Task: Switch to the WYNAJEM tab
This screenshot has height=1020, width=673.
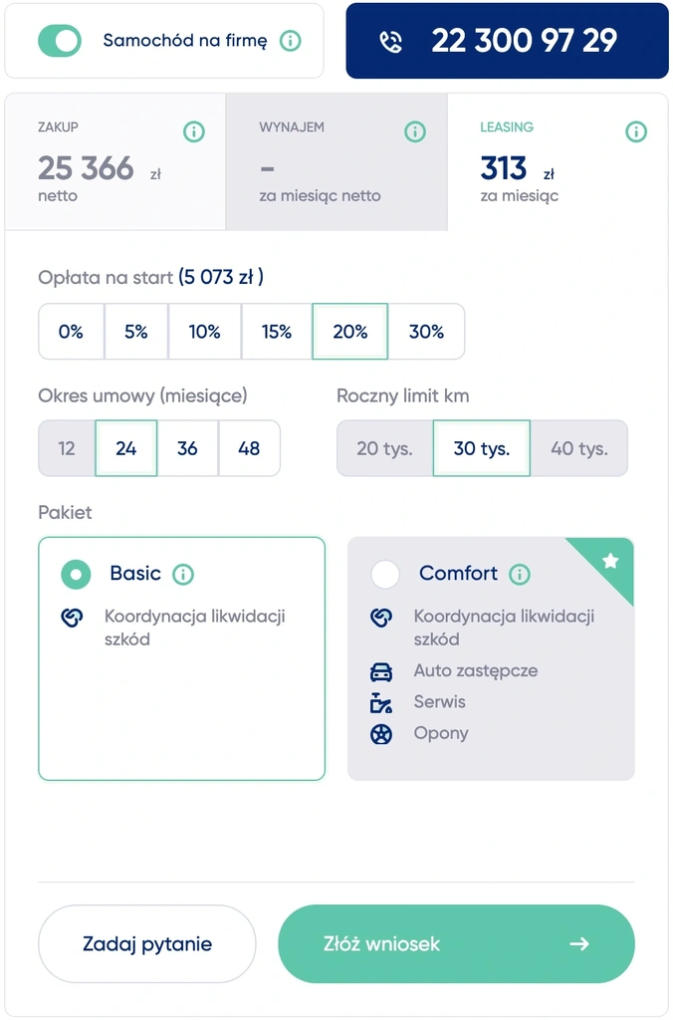Action: point(336,162)
